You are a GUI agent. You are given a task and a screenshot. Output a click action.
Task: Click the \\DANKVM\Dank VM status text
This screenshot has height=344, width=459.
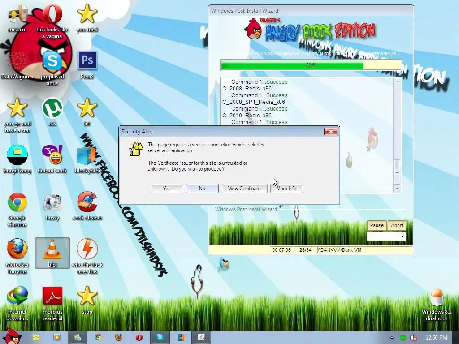(340, 250)
